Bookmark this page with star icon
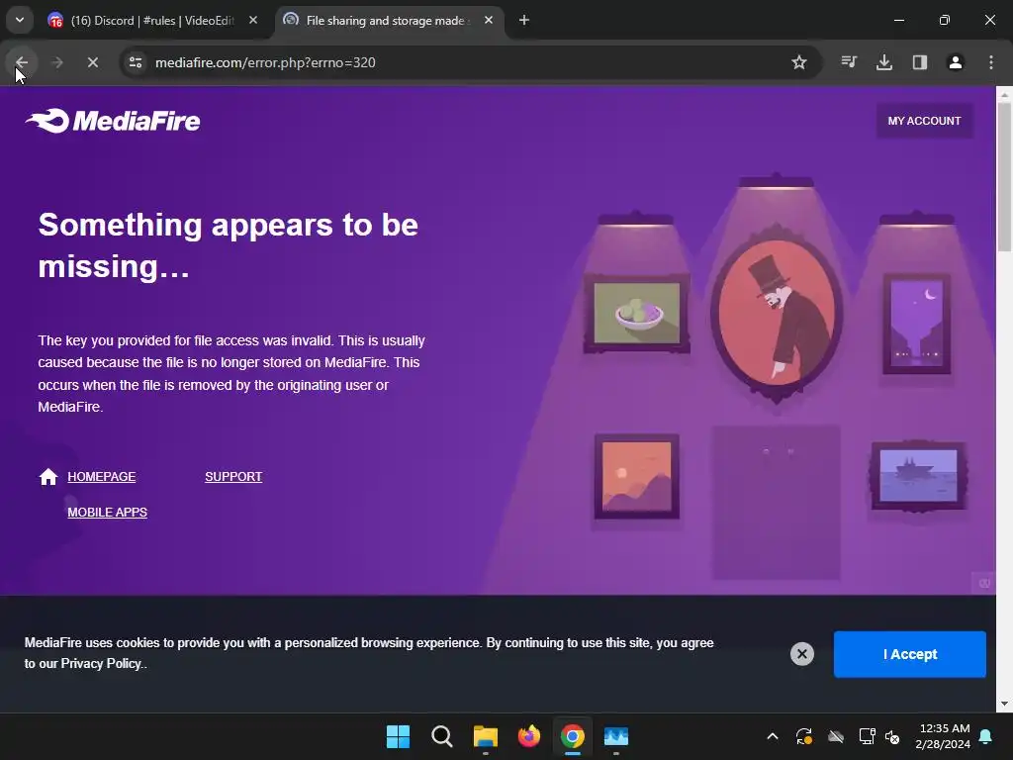1013x760 pixels. [x=799, y=62]
